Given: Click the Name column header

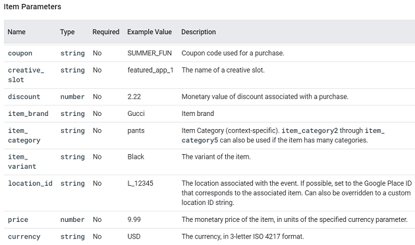Looking at the screenshot, I should point(16,32).
